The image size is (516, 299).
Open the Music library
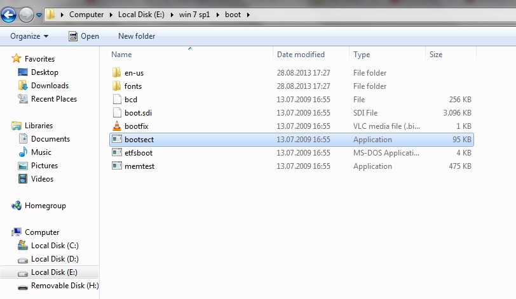pos(41,152)
